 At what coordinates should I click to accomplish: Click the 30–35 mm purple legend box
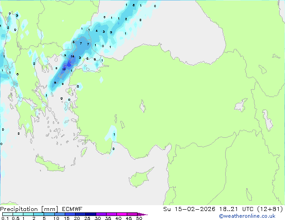pyautogui.click(x=101, y=214)
